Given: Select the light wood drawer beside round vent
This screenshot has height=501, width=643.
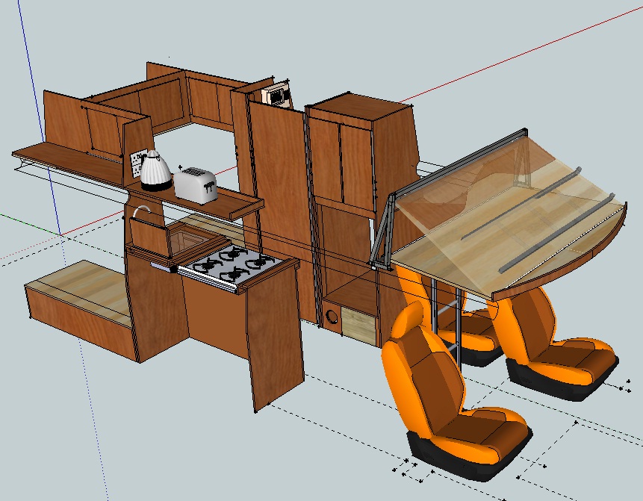Looking at the screenshot, I should 358,324.
